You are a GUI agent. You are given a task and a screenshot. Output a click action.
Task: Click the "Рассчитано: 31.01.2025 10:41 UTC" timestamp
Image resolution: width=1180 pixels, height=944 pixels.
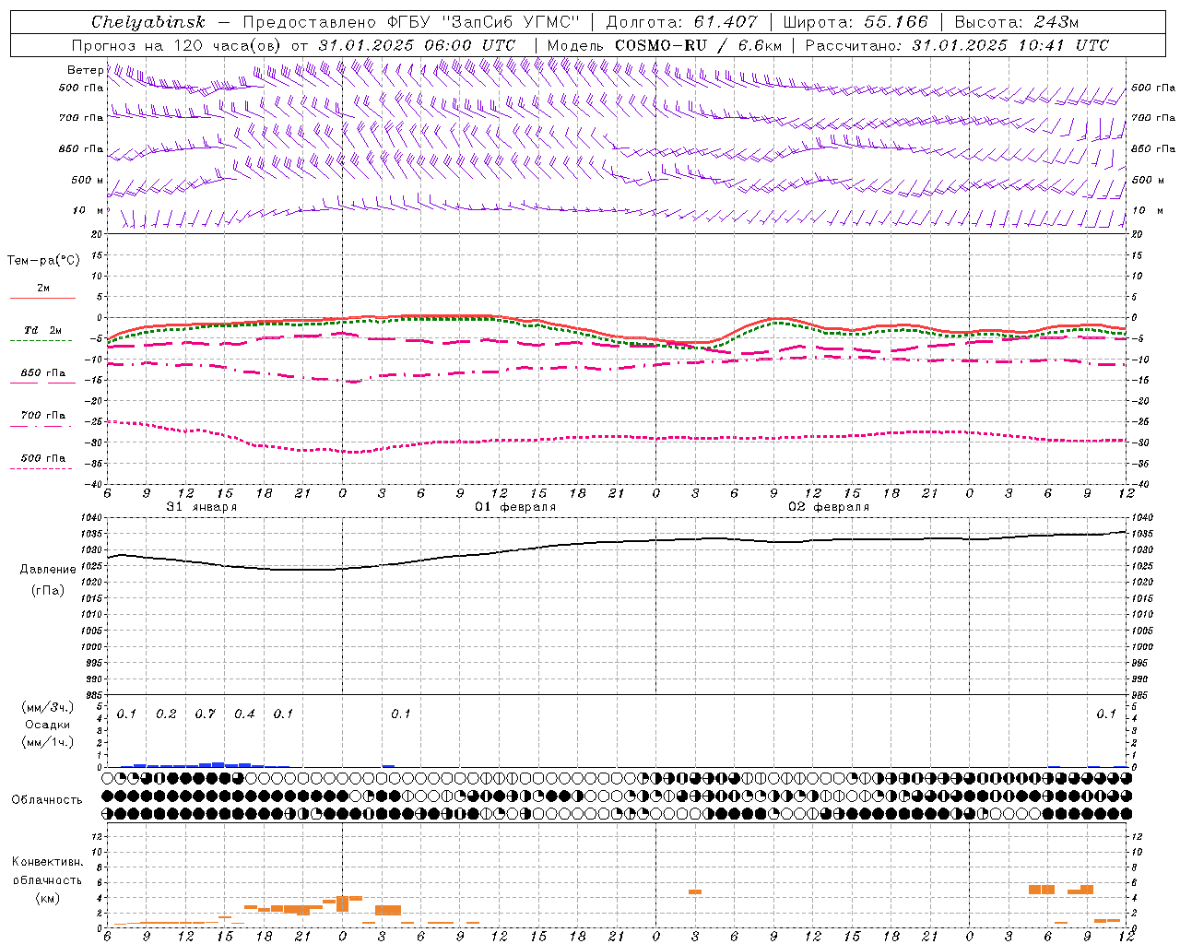957,45
